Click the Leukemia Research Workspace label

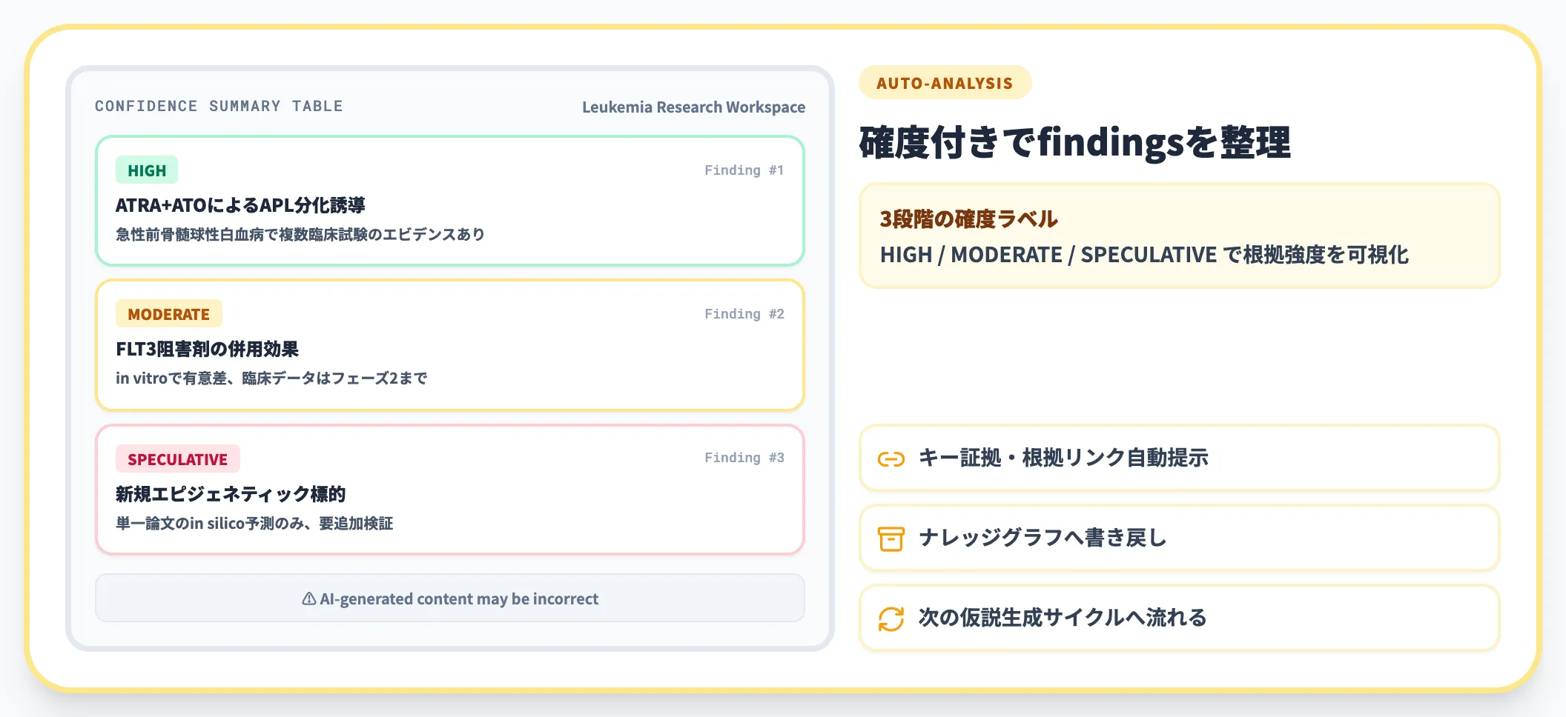point(693,107)
